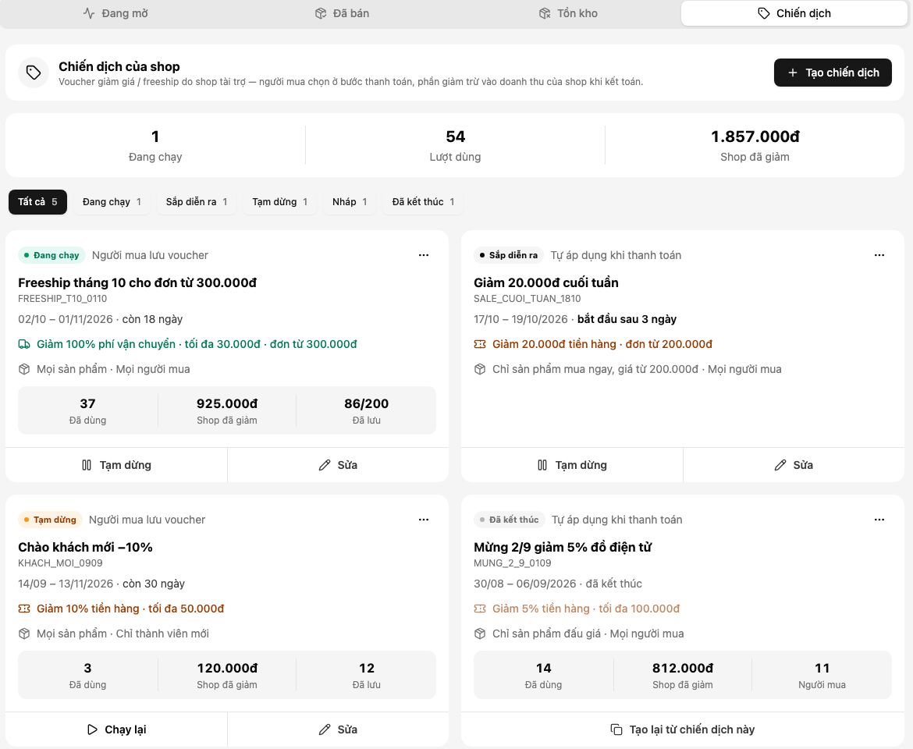Click the box icon beside Chỉ sản phẩm đấu giá
913x749 pixels.
[480, 634]
